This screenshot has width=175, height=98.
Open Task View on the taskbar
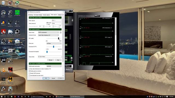point(8,97)
